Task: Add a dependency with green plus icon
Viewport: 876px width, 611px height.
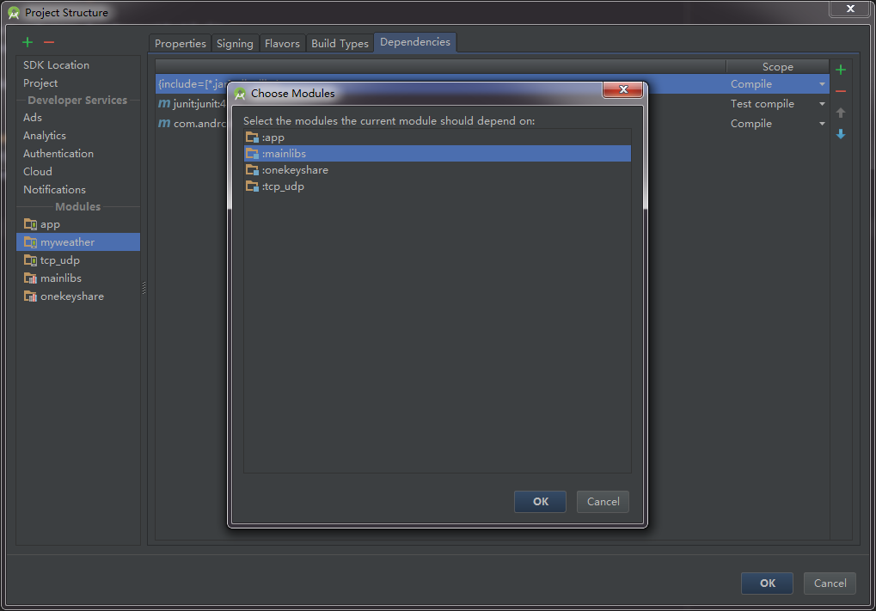Action: (840, 70)
